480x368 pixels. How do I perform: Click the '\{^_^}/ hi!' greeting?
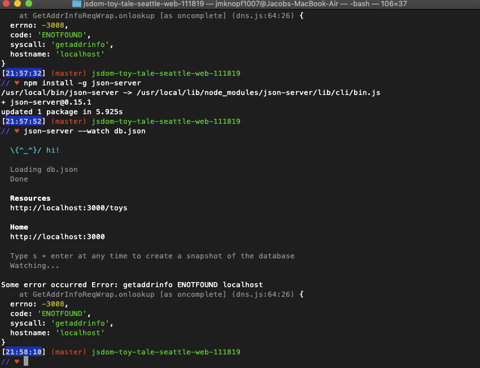(x=34, y=150)
